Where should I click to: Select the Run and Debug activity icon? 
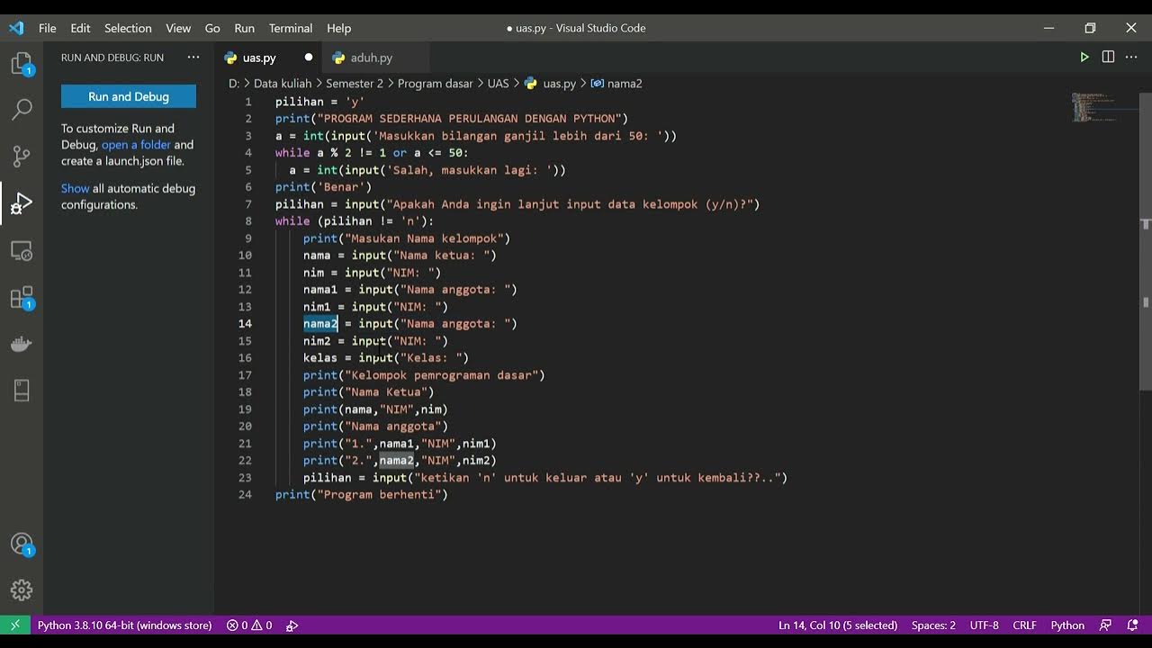point(22,203)
